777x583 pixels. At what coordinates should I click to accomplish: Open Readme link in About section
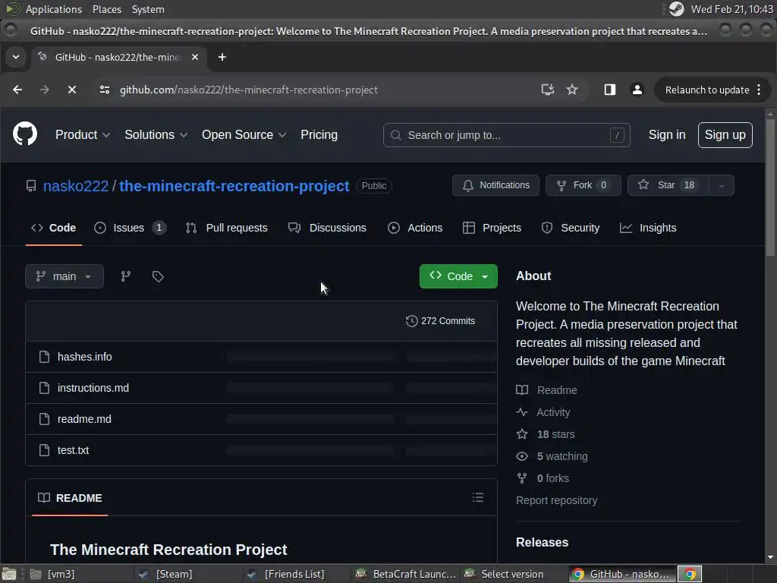click(557, 390)
